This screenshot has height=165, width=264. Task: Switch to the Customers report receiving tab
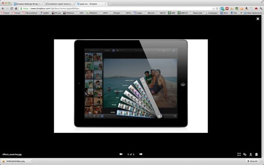pyautogui.click(x=60, y=4)
